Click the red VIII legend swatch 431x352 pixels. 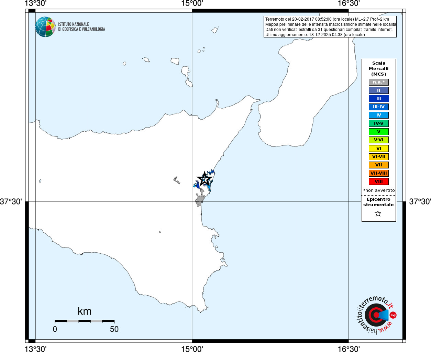coord(378,181)
